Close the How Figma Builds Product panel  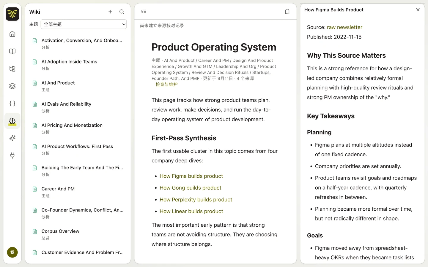click(418, 10)
